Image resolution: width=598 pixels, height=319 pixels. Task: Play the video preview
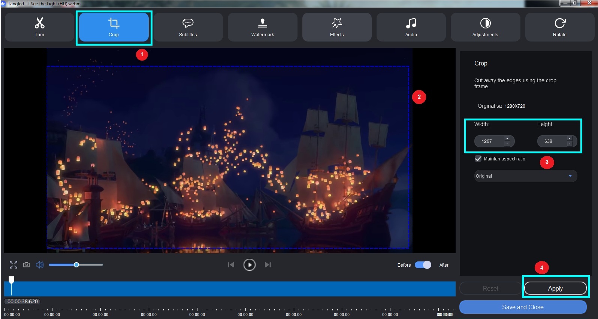[x=249, y=265]
